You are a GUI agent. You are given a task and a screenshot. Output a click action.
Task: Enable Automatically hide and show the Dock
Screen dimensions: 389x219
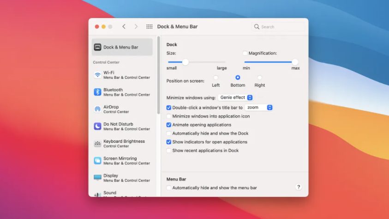point(169,134)
